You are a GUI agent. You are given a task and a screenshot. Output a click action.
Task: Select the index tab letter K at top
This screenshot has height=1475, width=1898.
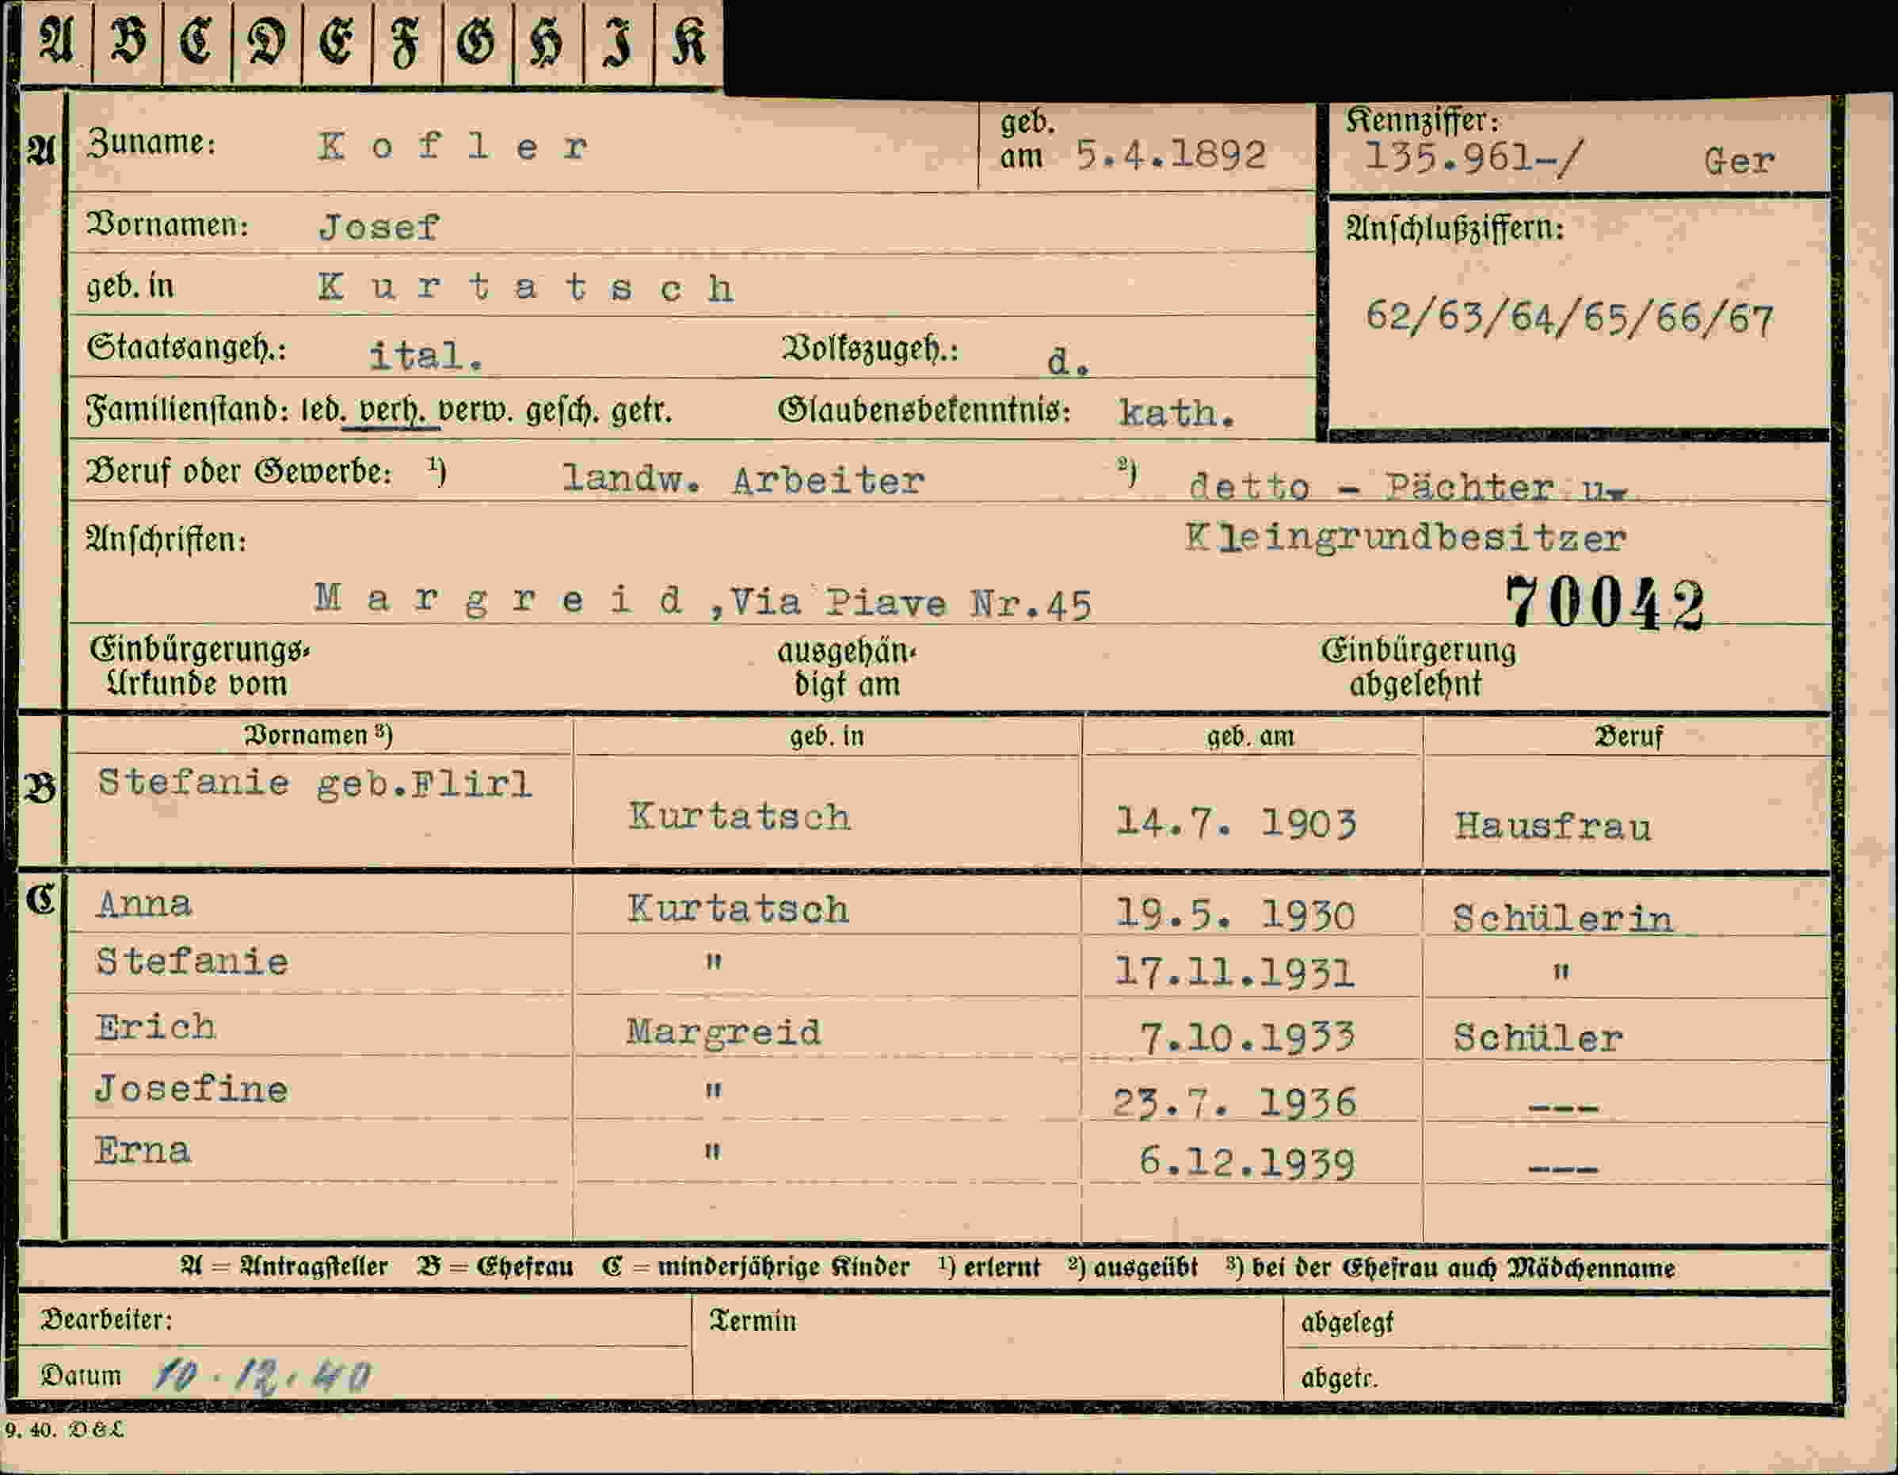pyautogui.click(x=688, y=42)
